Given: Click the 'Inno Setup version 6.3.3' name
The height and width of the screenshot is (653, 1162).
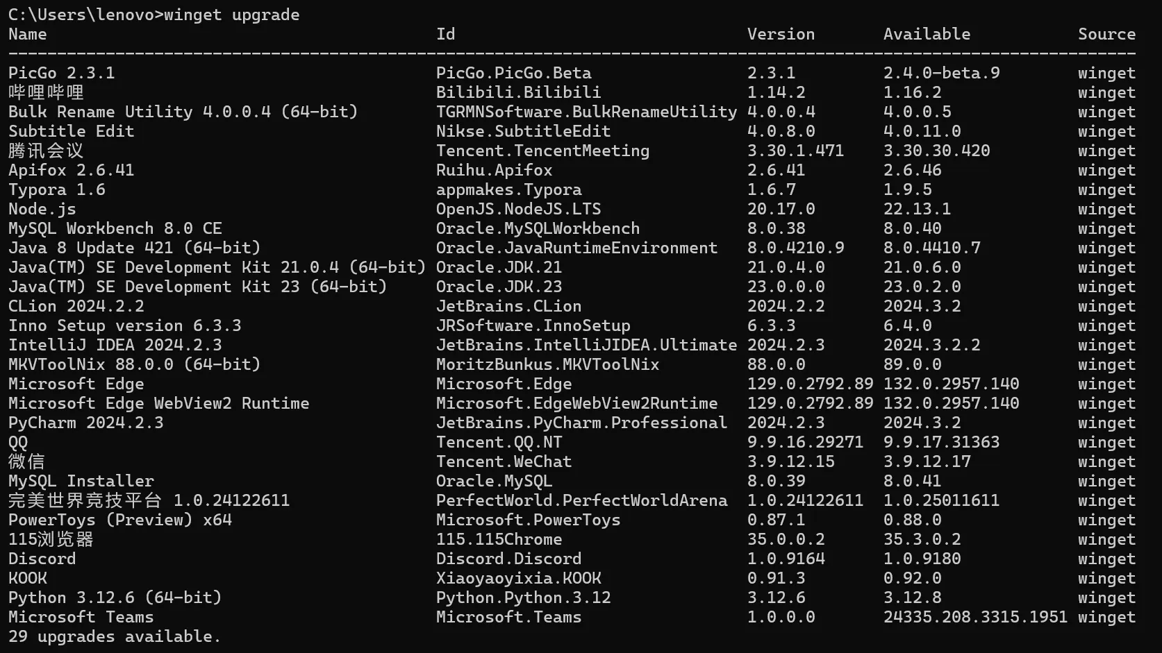Looking at the screenshot, I should click(x=124, y=325).
